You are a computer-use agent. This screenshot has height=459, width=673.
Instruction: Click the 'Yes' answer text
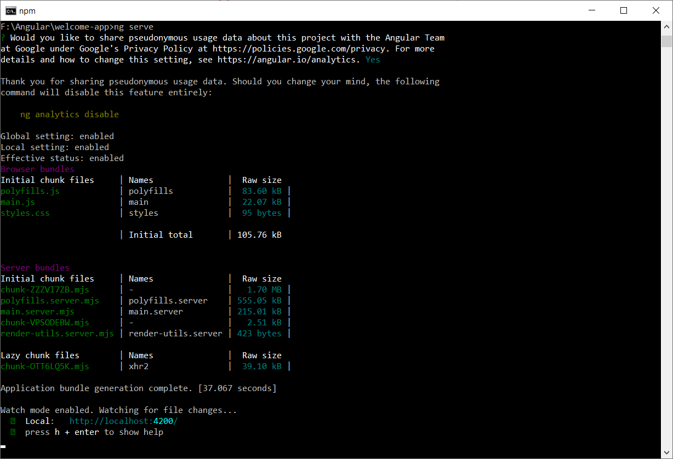coord(373,60)
